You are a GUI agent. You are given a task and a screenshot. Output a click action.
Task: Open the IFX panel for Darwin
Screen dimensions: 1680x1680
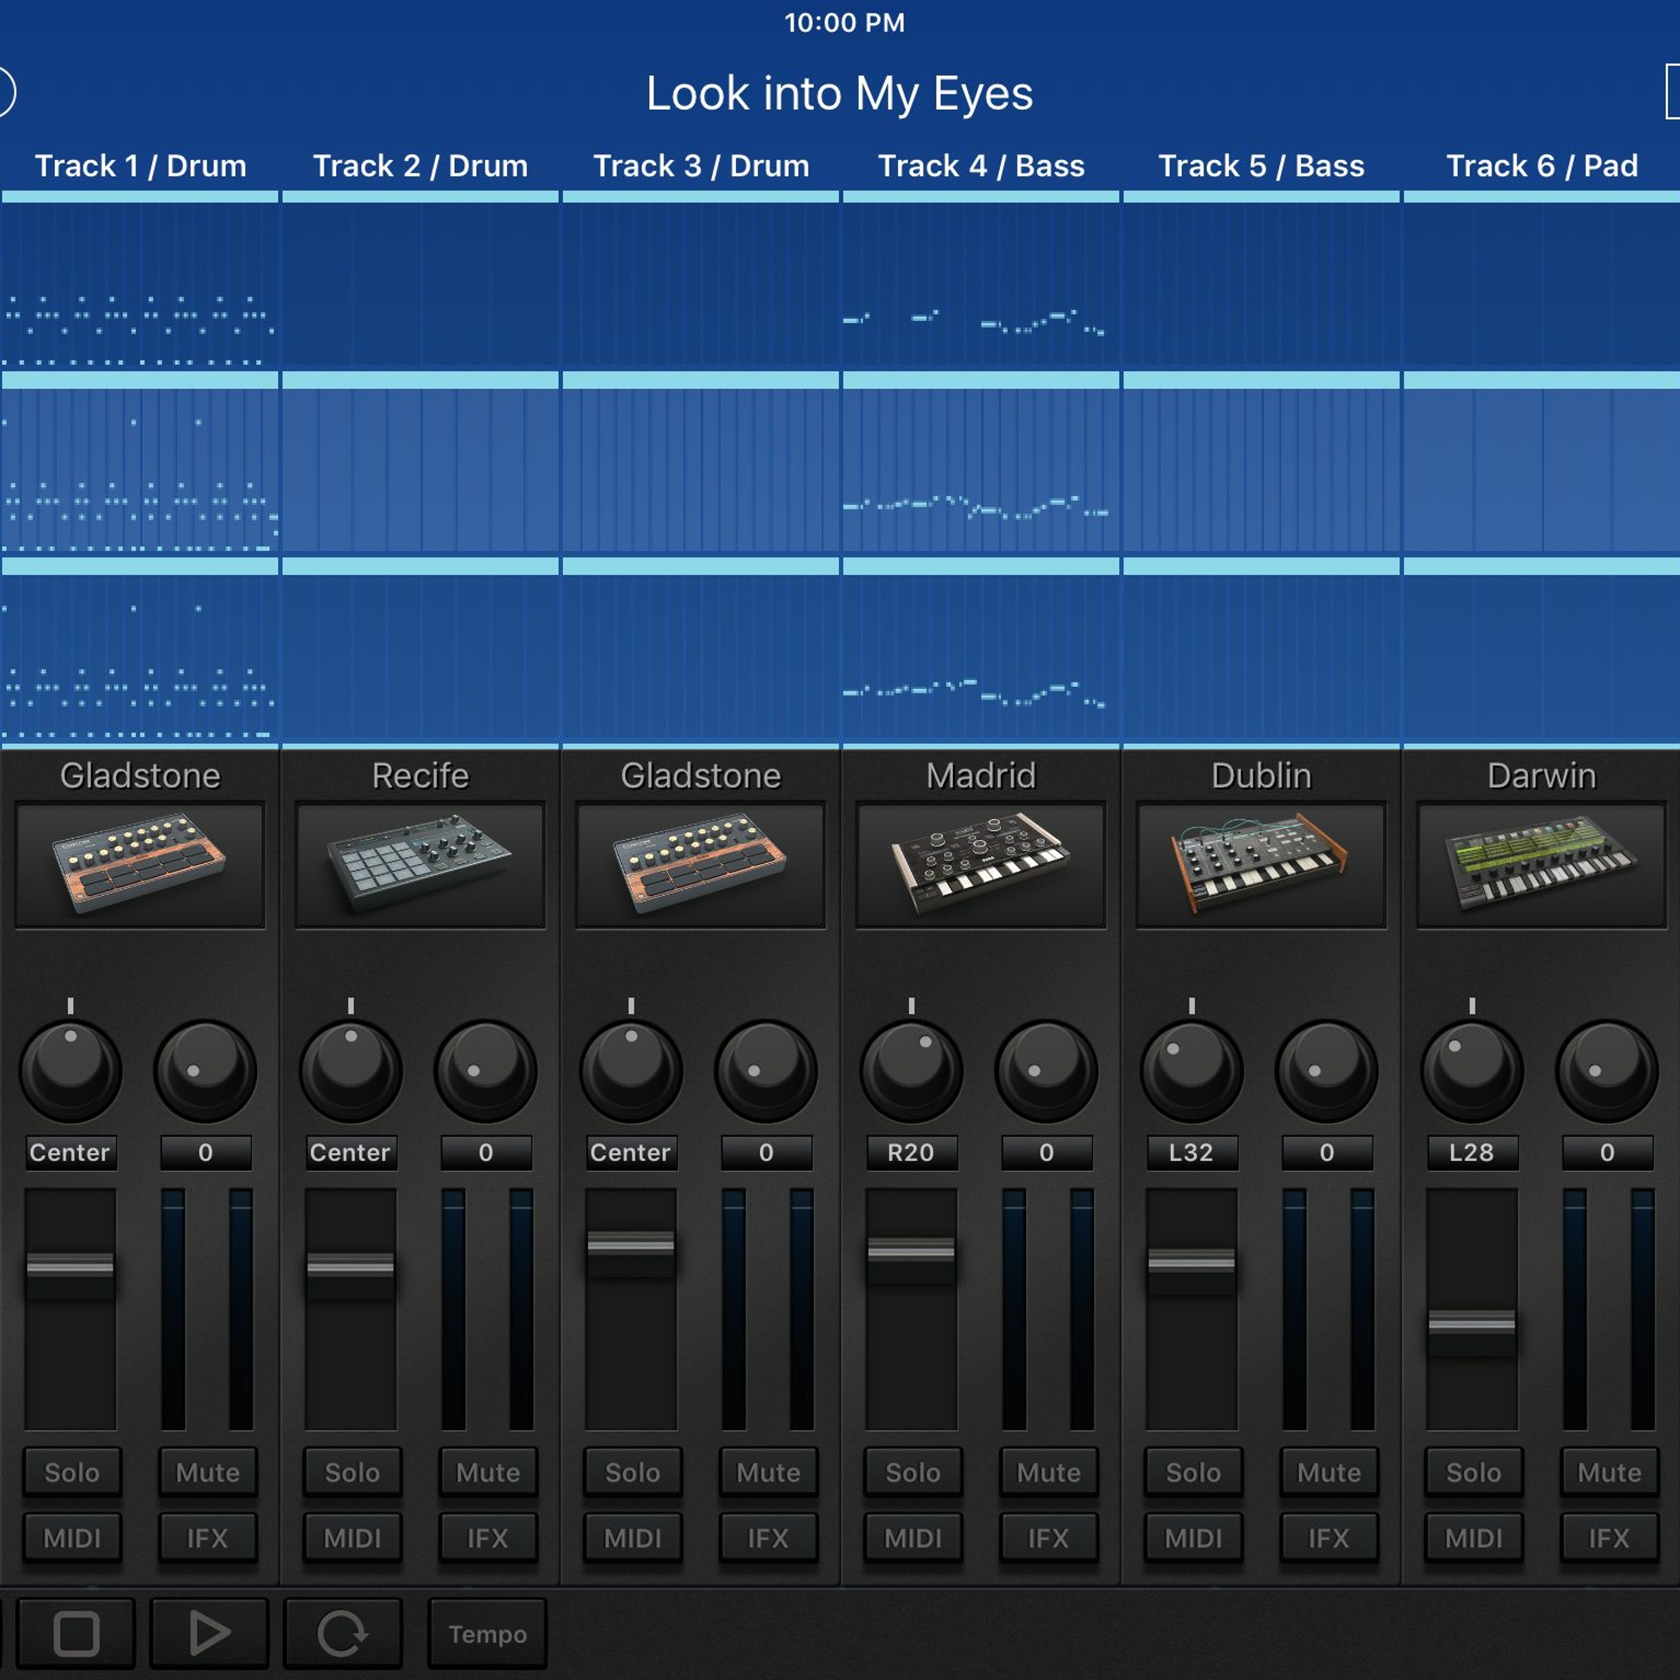tap(1609, 1538)
